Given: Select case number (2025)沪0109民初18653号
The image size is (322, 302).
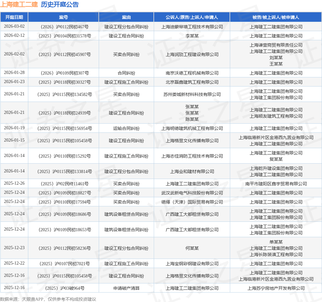Looking at the screenshot, I should point(65,229).
